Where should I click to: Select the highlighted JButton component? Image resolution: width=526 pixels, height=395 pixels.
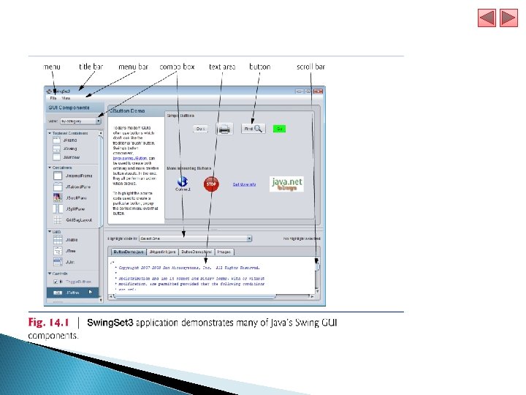coord(73,293)
